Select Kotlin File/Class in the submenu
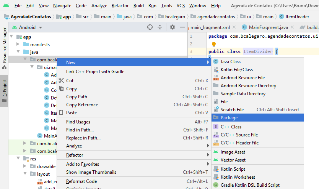 (236, 70)
